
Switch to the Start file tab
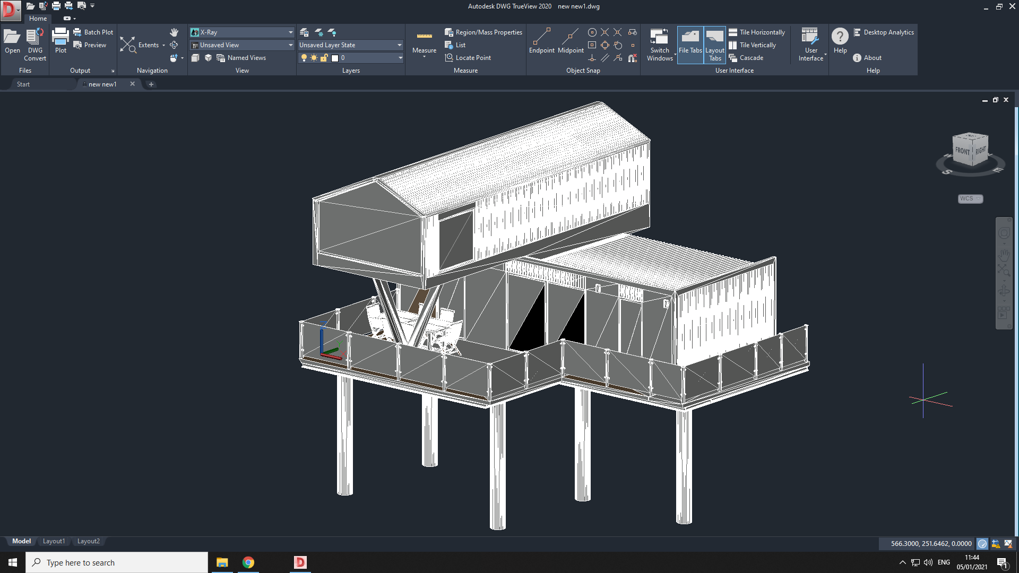coord(23,84)
